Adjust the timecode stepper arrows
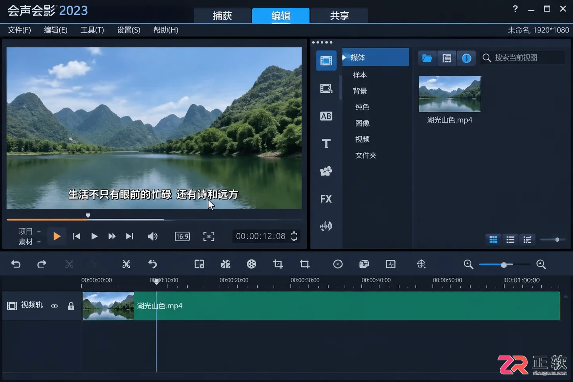This screenshot has width=573, height=382. 294,236
